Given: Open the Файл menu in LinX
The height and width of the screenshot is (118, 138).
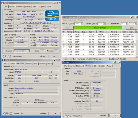Looking at the screenshot, I should click(64, 20).
